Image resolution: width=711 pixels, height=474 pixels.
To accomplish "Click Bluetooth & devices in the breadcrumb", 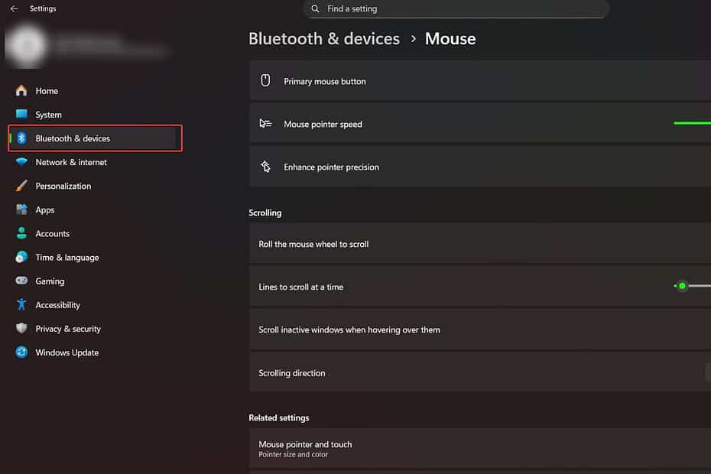I will pyautogui.click(x=323, y=38).
